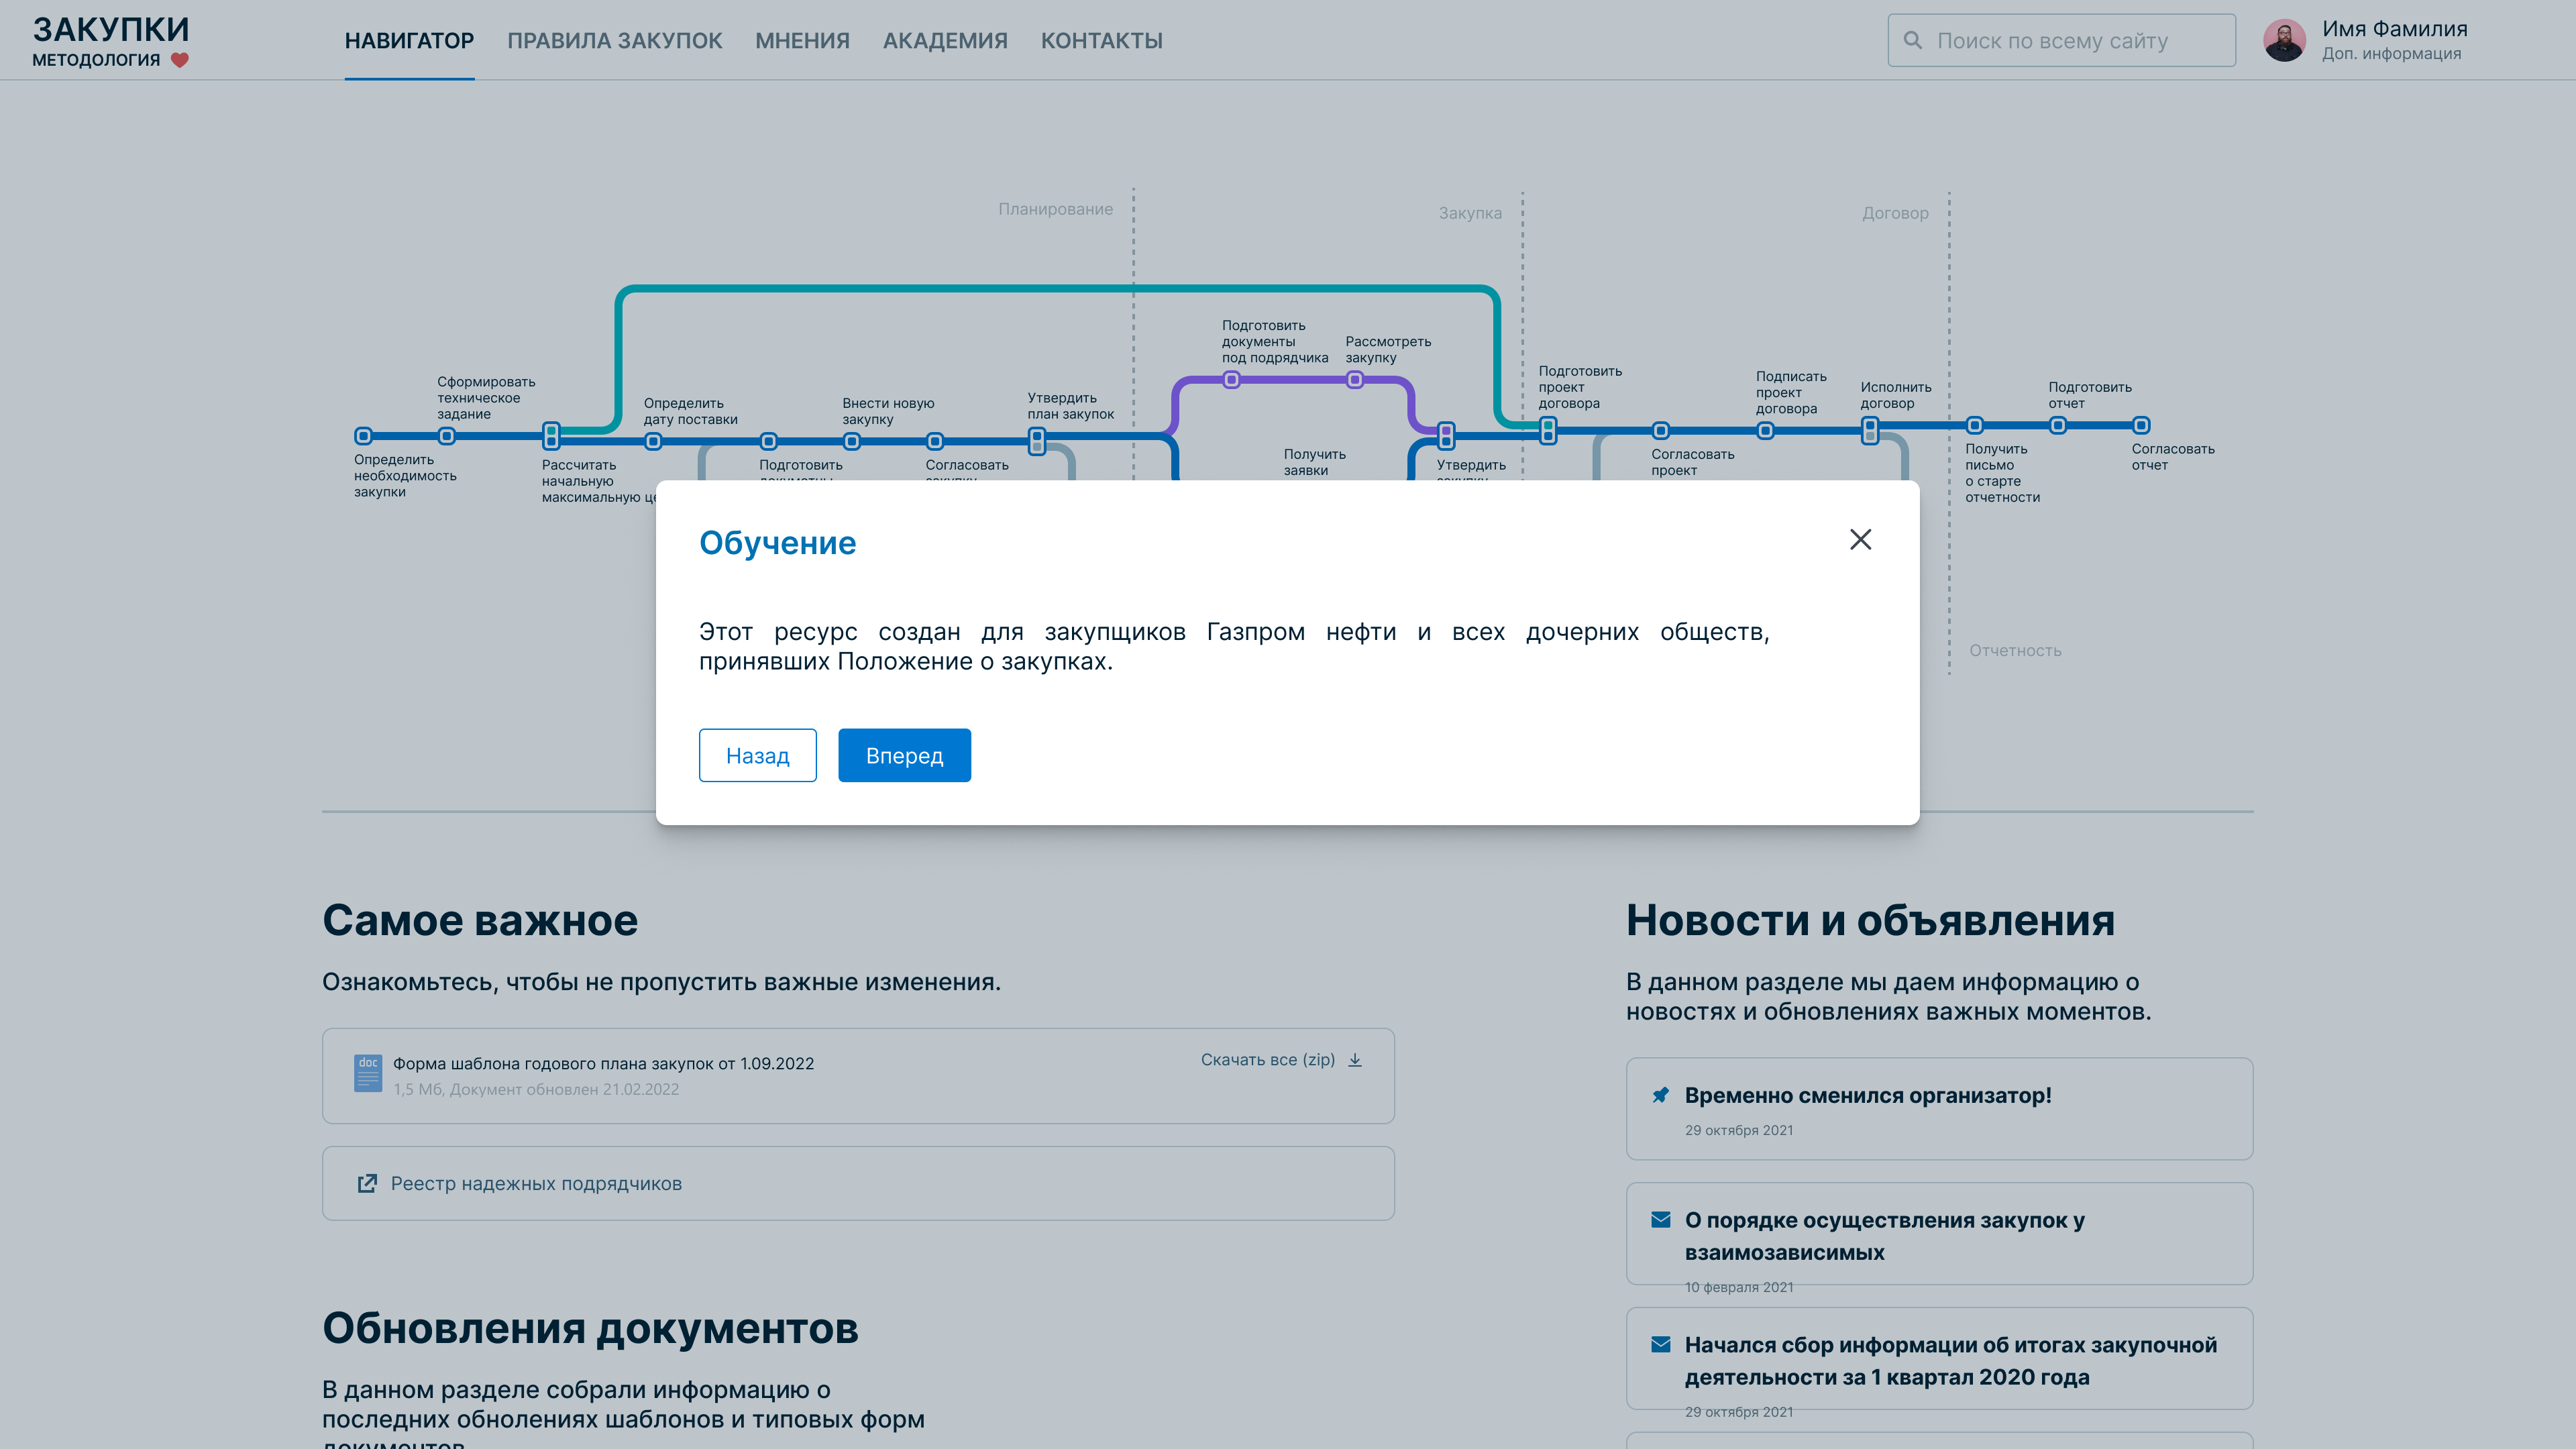
Task: Click the download arrow icon next to zip
Action: tap(1355, 1060)
